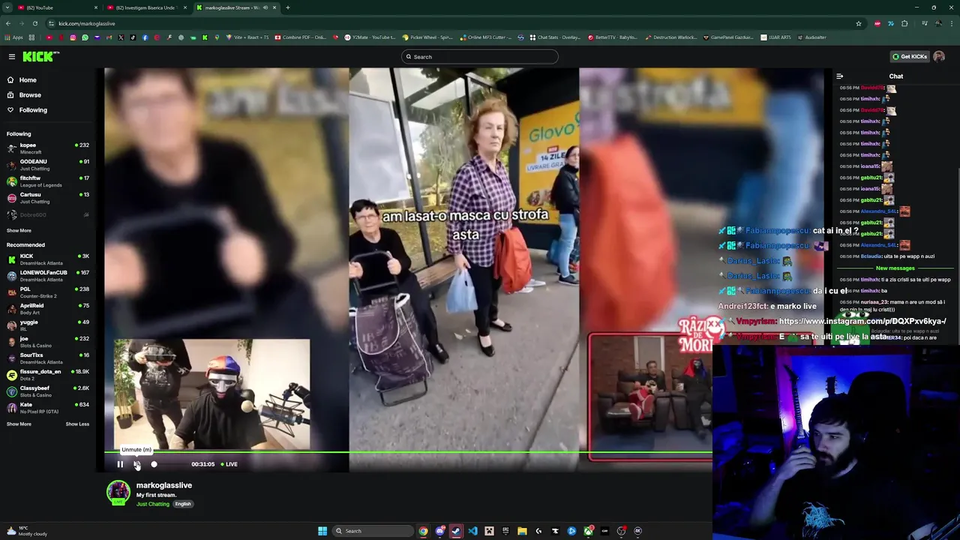
Task: Open Kate No Pixel RP channel
Action: click(48, 408)
